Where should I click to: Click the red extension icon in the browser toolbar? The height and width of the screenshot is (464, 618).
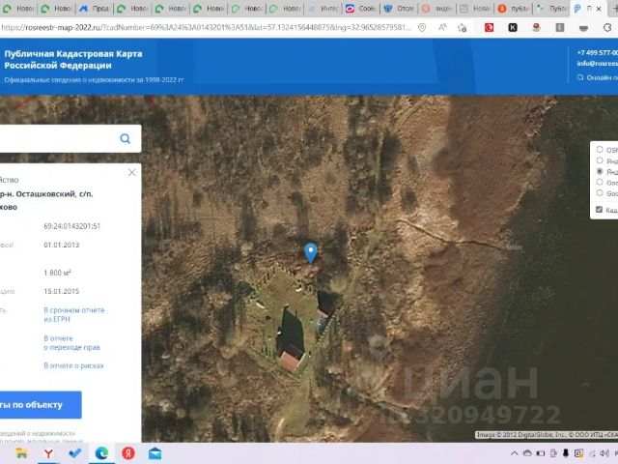pos(489,27)
